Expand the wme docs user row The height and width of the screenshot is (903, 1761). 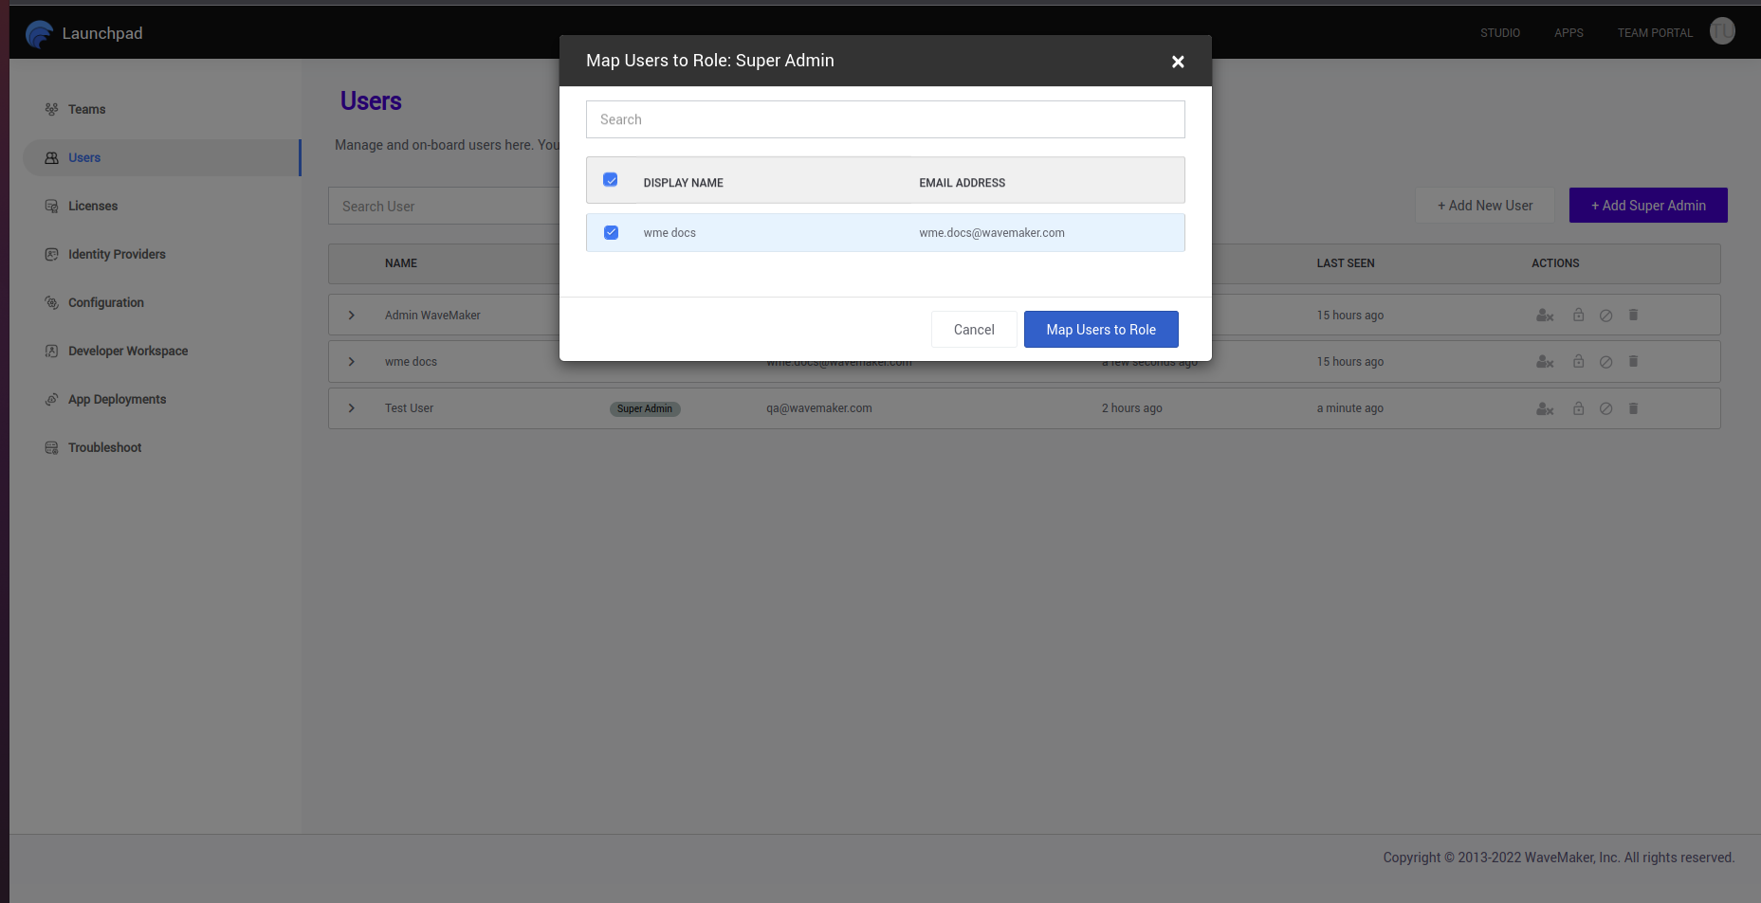[352, 361]
